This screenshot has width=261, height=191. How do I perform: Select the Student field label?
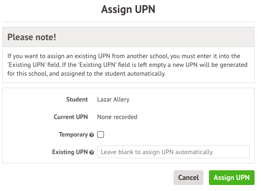point(77,99)
